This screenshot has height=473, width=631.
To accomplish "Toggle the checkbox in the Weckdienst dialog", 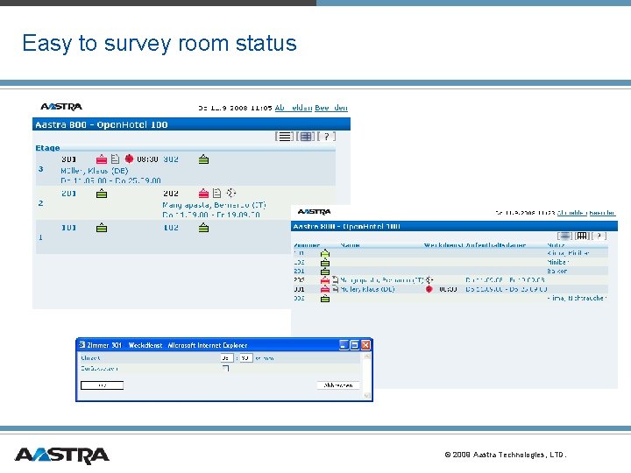I will [226, 368].
